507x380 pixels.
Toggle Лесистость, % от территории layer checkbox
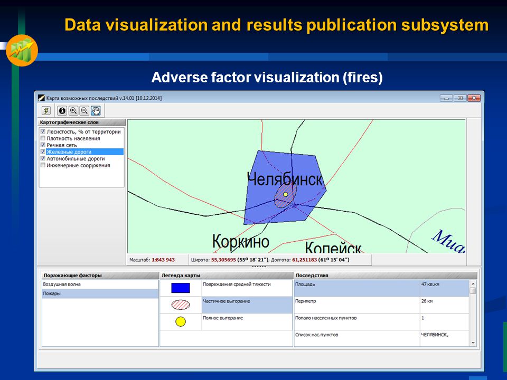pos(43,131)
